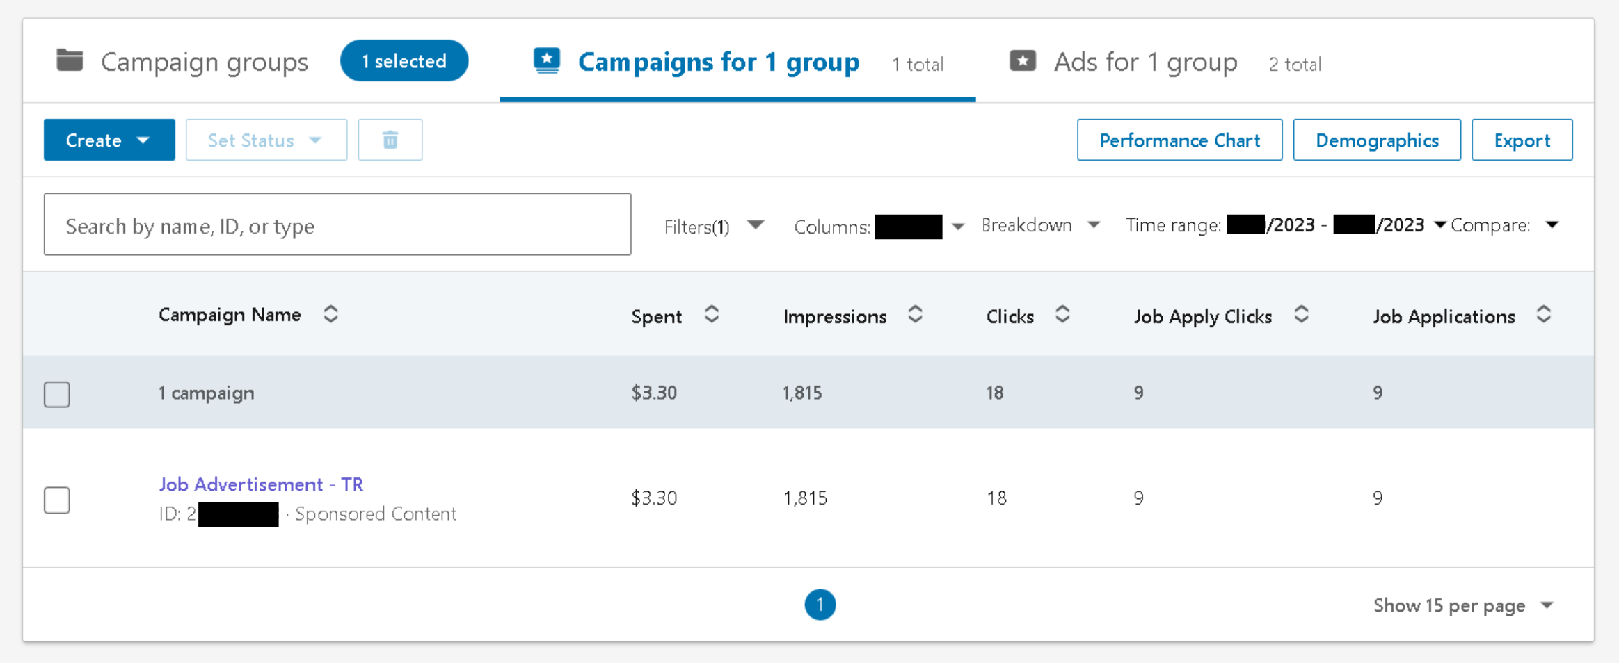Screen dimensions: 1619x663
Task: Sort by Campaign Name using its sort arrows
Action: 330,314
